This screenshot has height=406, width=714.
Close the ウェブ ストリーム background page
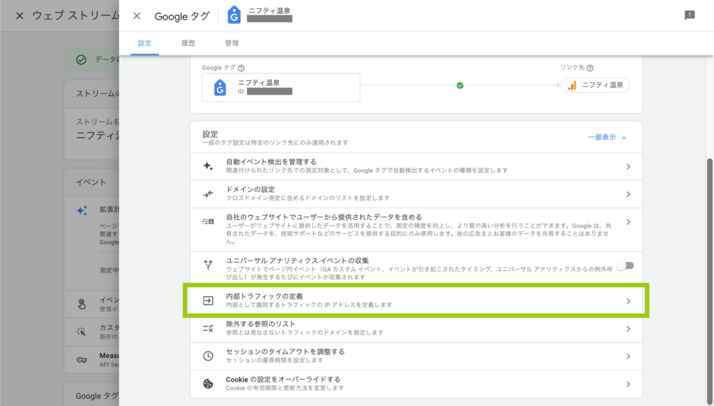click(20, 16)
